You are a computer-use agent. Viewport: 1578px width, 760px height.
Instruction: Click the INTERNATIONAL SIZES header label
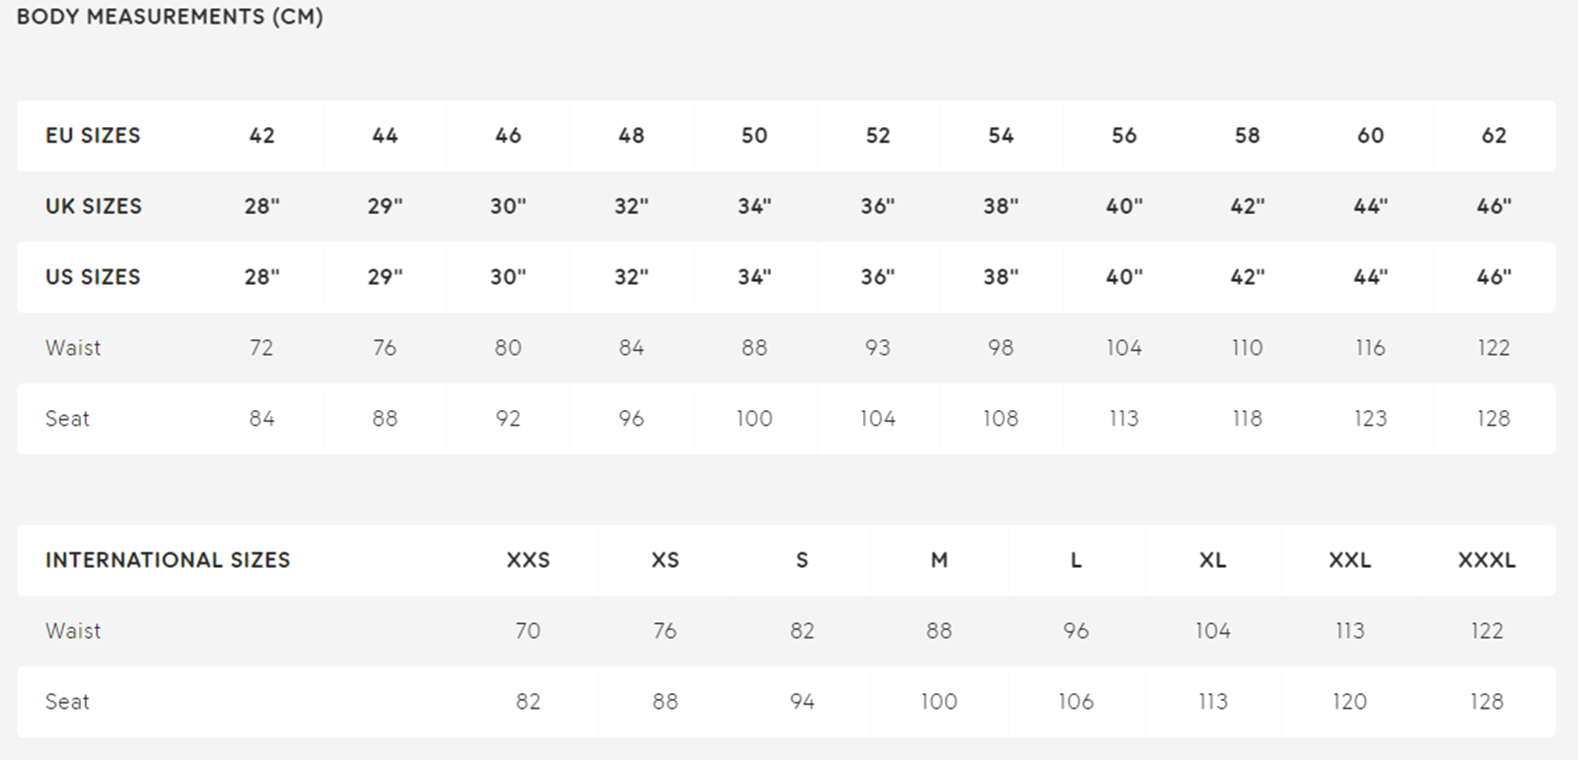168,561
